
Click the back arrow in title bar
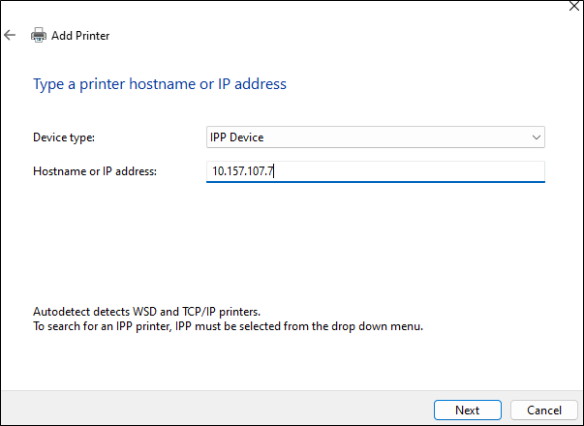click(x=11, y=36)
